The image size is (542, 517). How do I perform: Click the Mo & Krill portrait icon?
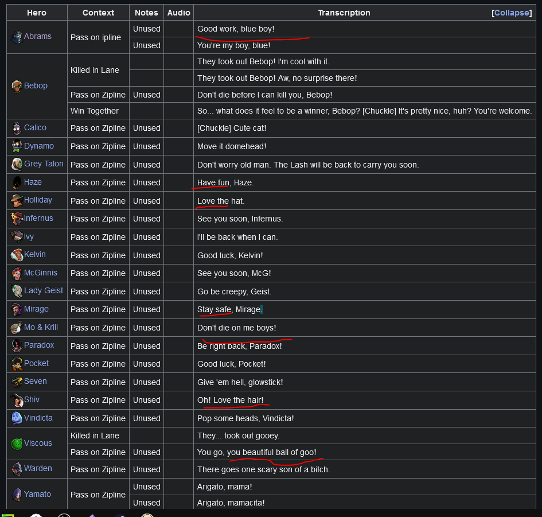click(17, 328)
